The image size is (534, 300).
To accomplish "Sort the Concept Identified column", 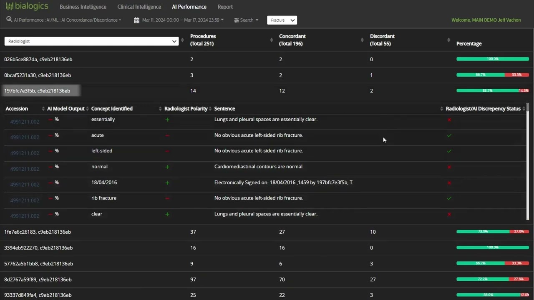I will [x=160, y=109].
